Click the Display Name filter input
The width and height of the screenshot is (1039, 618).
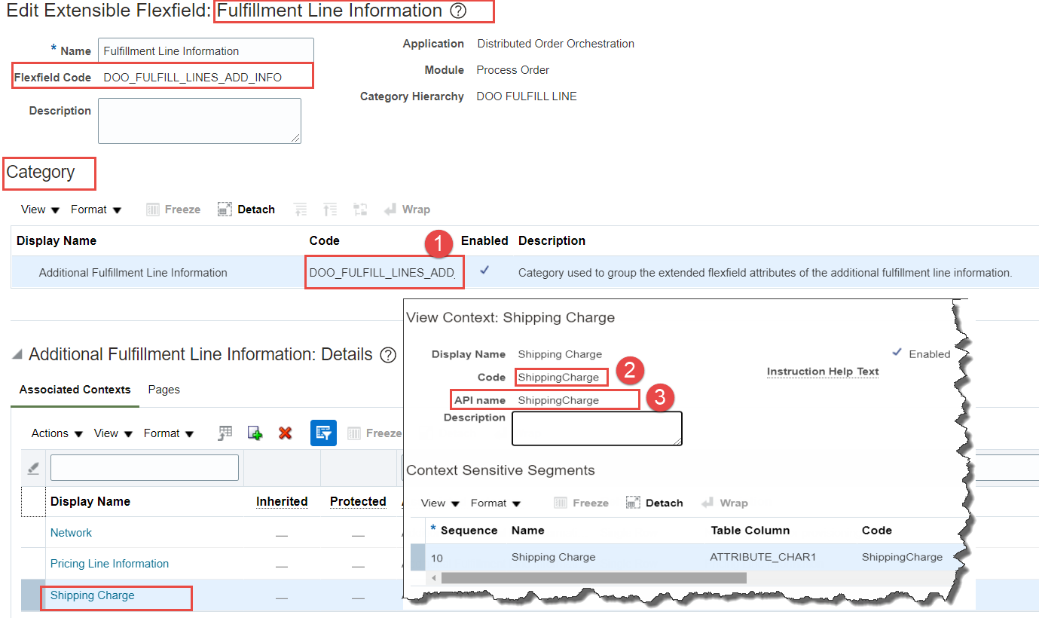click(x=145, y=468)
